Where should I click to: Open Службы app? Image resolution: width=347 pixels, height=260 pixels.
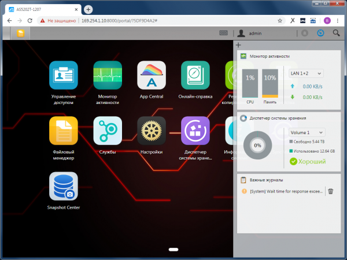107,131
